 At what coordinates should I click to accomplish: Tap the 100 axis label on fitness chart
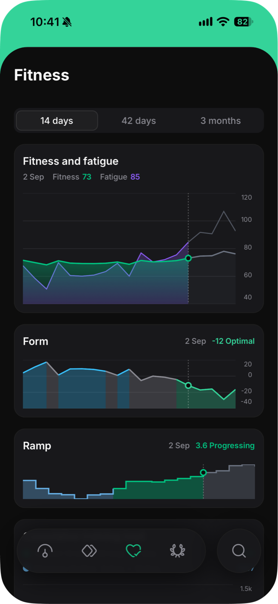pos(247,220)
